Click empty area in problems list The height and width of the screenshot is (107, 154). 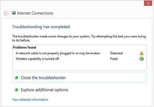(x=79, y=66)
